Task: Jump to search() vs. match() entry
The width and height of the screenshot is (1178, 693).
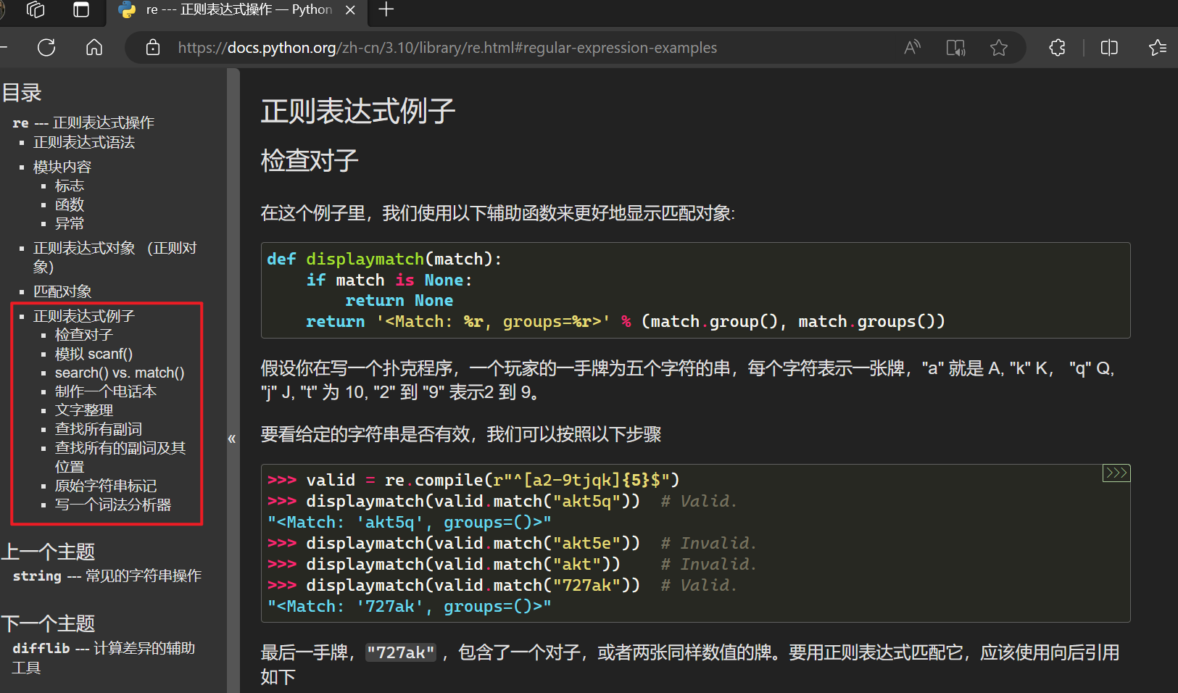Action: (120, 373)
